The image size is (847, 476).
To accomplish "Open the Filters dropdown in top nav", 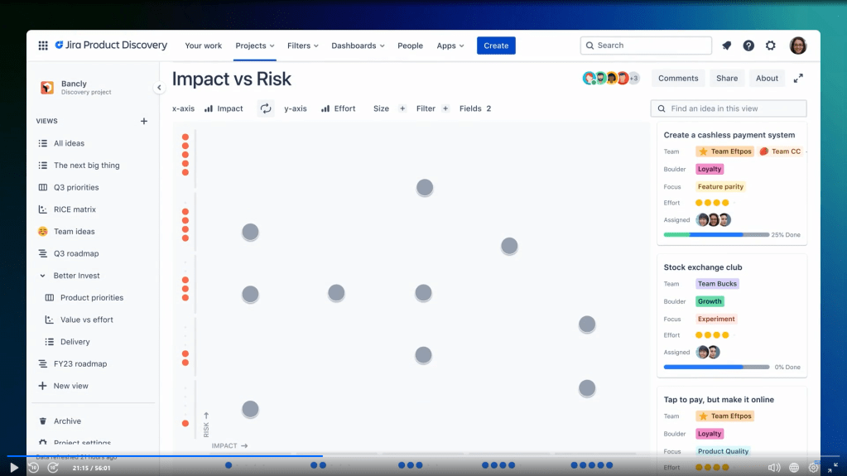I will click(302, 46).
